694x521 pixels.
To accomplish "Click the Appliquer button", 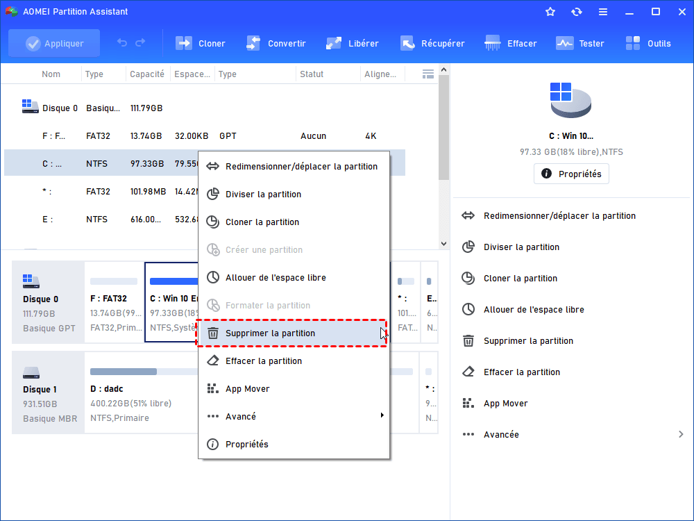I will click(x=54, y=43).
